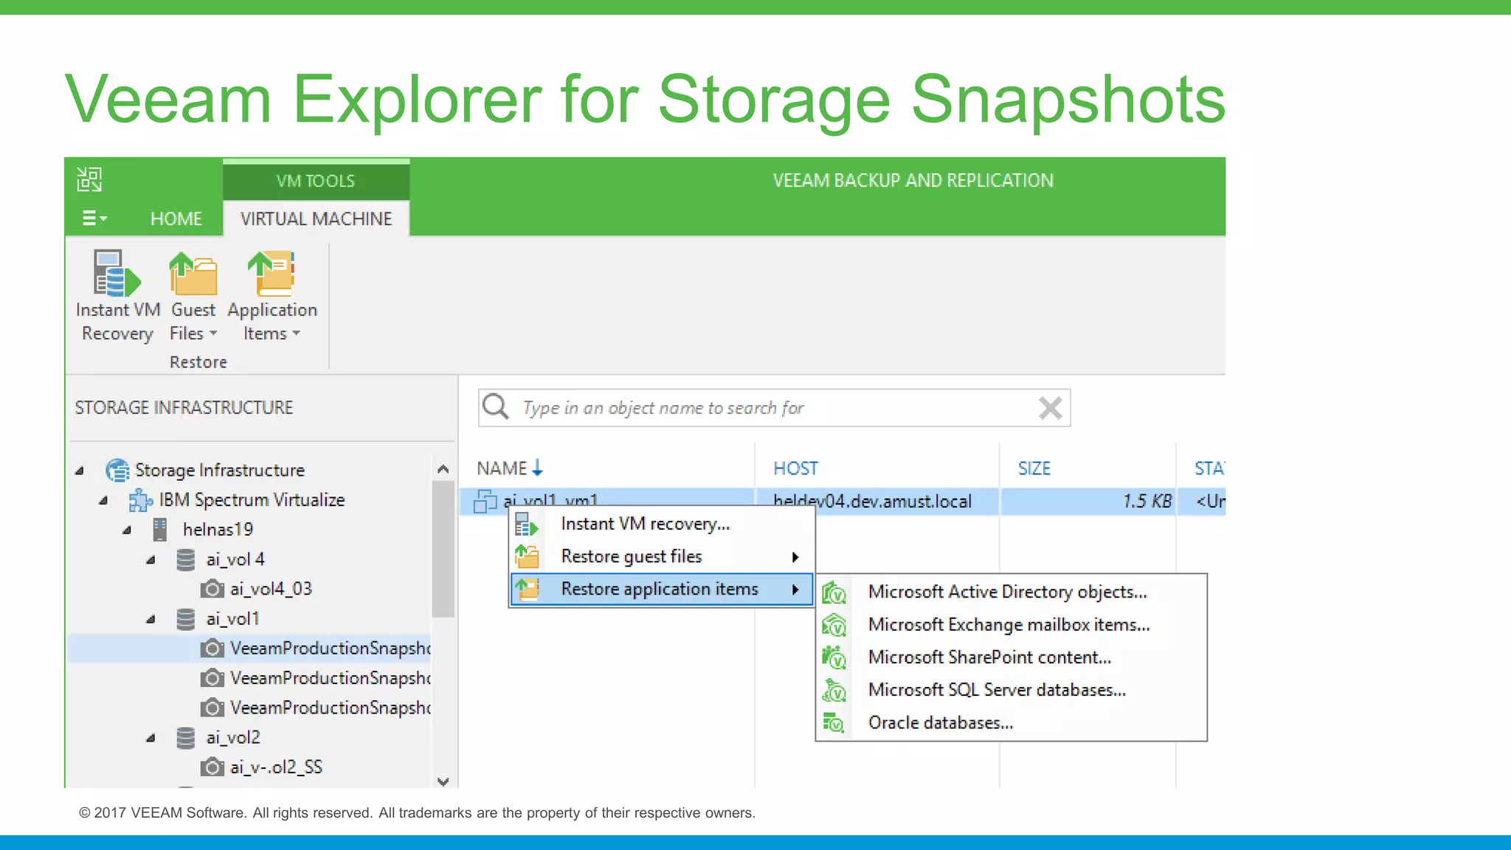Click the SQL Server databases icon
The height and width of the screenshot is (850, 1511).
(x=834, y=690)
